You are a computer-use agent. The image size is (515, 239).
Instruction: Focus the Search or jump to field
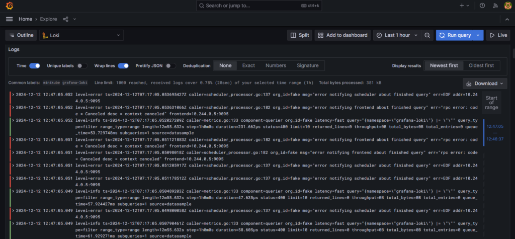pos(259,6)
